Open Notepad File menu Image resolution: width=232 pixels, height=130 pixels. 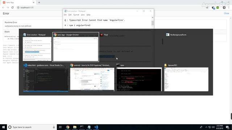[x=65, y=15]
